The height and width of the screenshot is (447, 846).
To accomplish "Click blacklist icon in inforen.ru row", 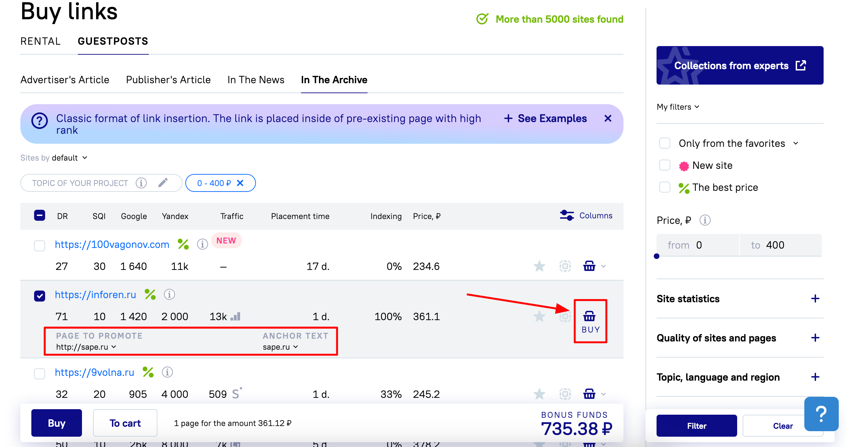I will [565, 316].
